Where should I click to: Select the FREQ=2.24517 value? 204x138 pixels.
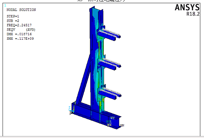point(19,25)
